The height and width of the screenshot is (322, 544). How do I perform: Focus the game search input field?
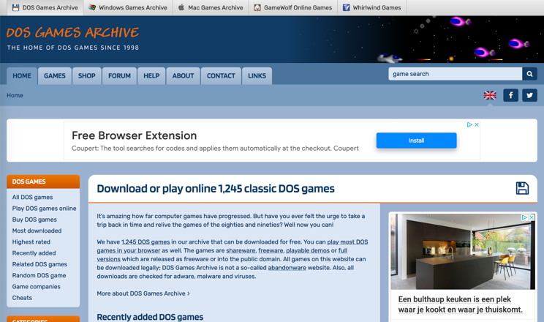pyautogui.click(x=456, y=74)
